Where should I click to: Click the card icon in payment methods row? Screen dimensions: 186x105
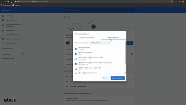click(x=67, y=82)
